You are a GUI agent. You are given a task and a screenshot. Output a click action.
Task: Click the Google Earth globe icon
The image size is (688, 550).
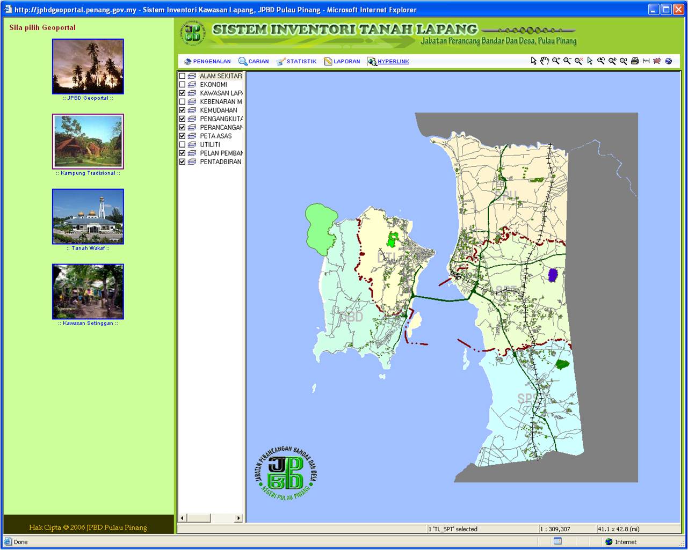(668, 61)
